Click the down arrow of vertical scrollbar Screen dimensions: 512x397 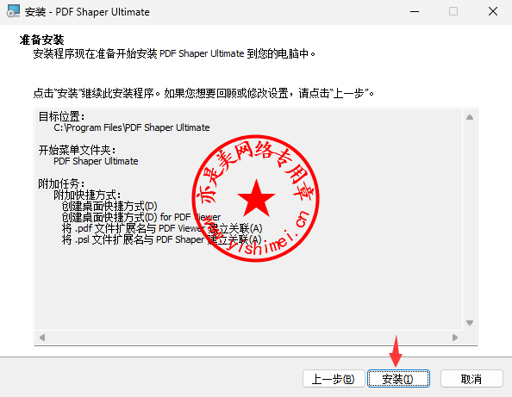pyautogui.click(x=470, y=323)
